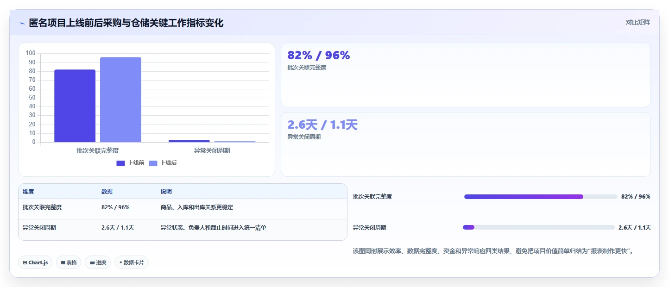This screenshot has height=287, width=669.
Task: Click the lightning icon beside the title
Action: tap(22, 23)
